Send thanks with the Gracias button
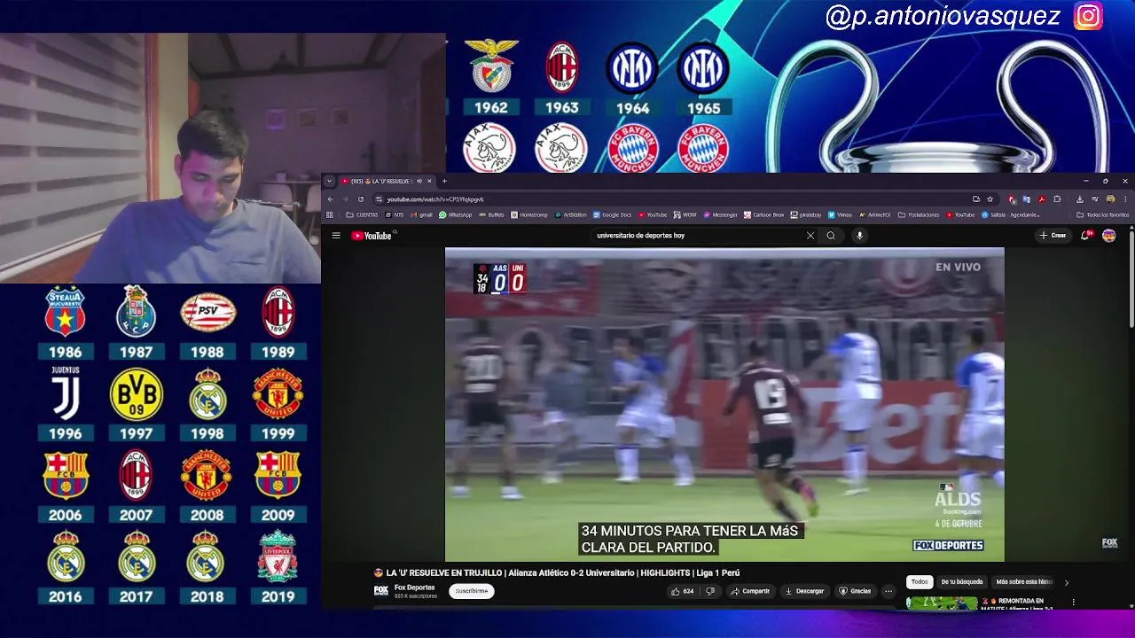1135x638 pixels. (x=856, y=591)
